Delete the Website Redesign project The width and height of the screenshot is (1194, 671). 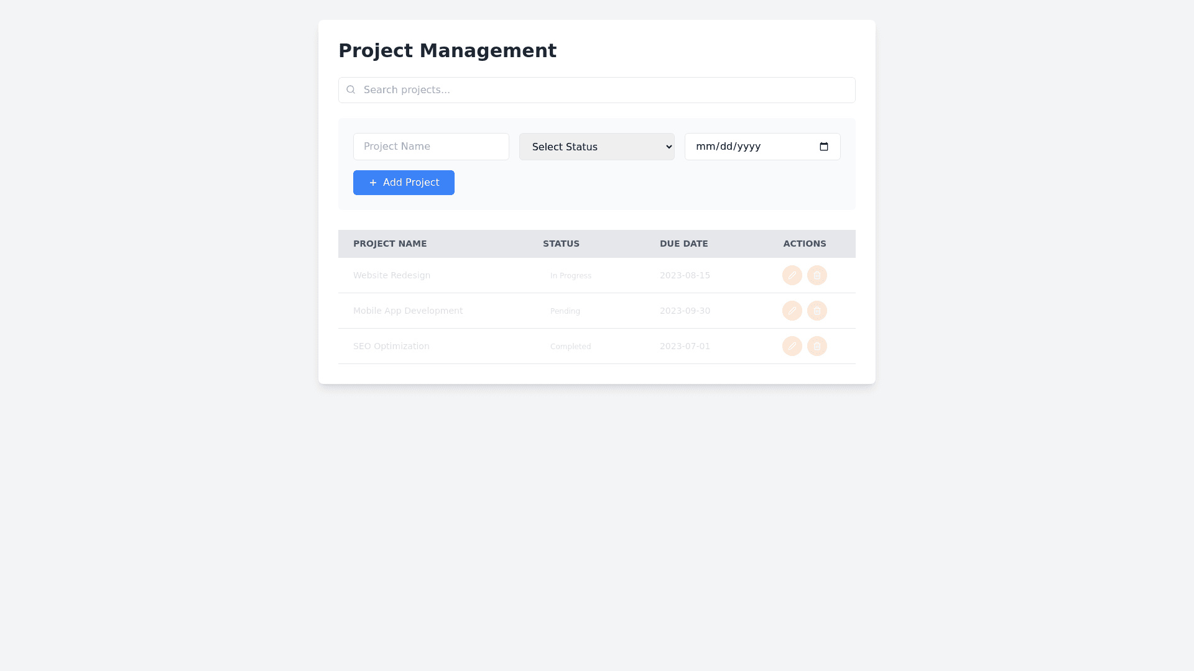[817, 275]
